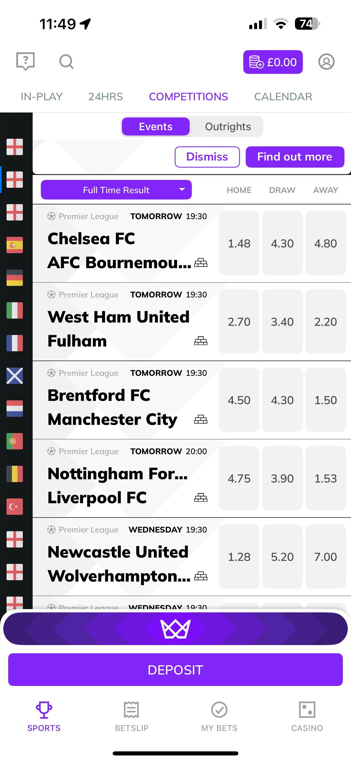Go to the CASINO section

[307, 716]
